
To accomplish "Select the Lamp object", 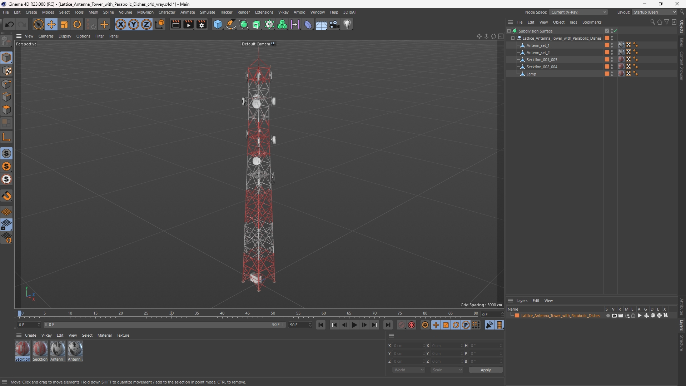I will [531, 74].
